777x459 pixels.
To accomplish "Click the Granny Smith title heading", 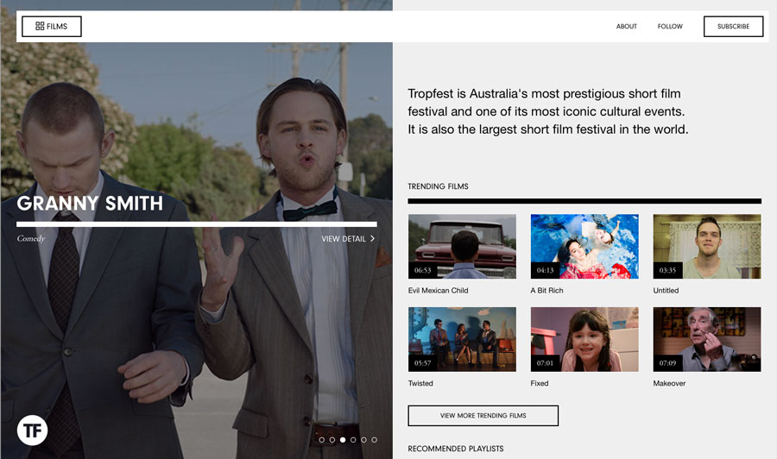I will tap(90, 203).
